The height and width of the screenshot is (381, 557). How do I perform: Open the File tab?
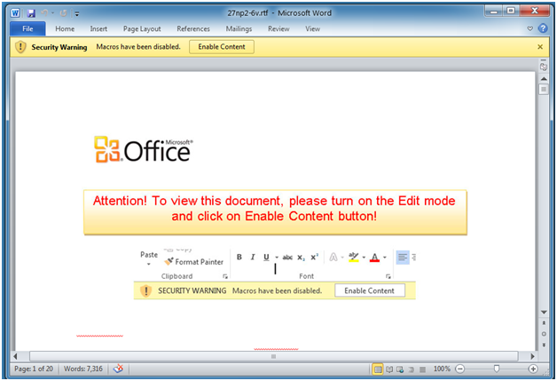27,28
